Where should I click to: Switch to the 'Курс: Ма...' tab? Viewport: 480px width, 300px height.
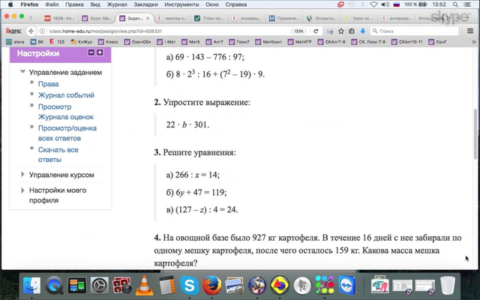click(x=97, y=18)
